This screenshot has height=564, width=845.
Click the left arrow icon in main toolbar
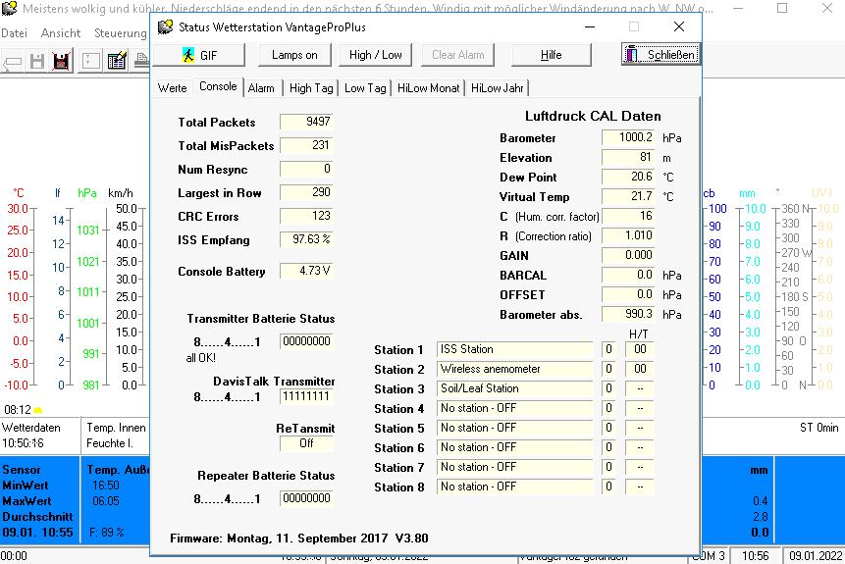coord(12,62)
